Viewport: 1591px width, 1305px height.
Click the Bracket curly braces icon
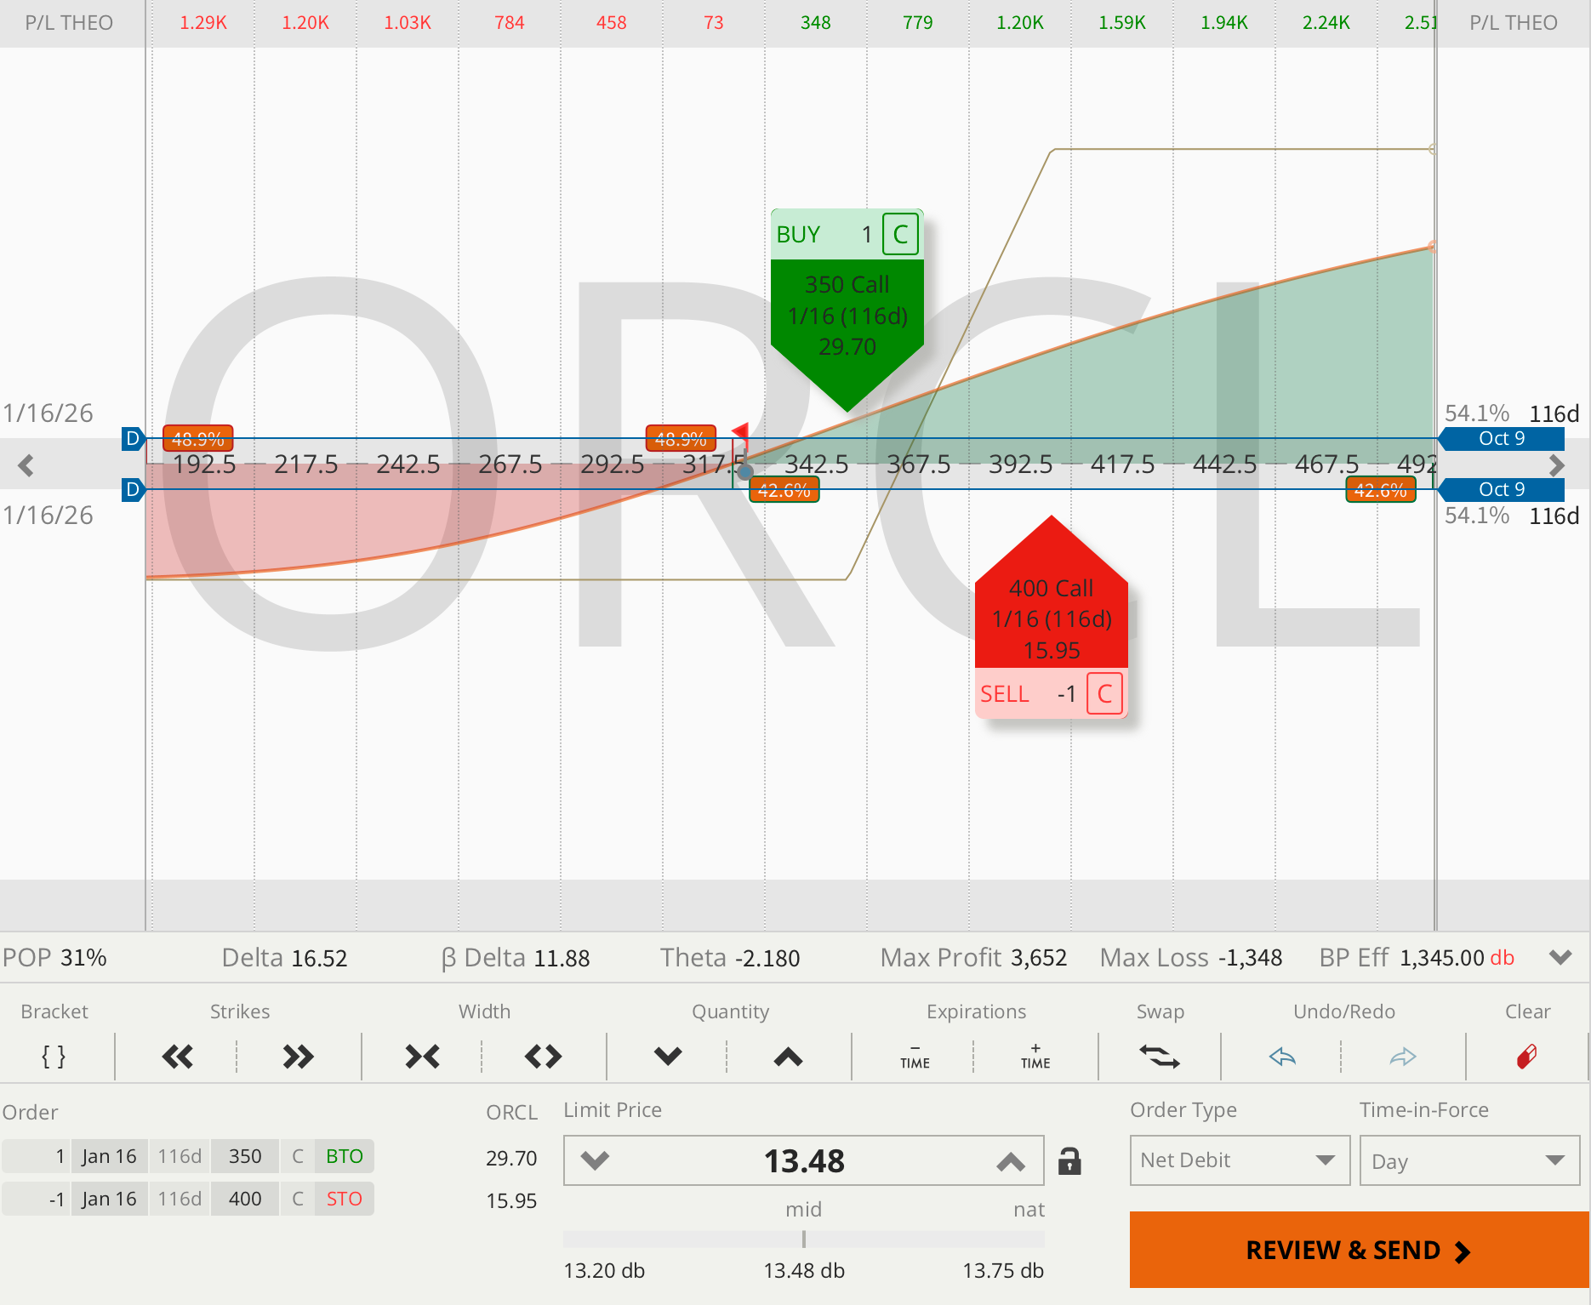54,1057
